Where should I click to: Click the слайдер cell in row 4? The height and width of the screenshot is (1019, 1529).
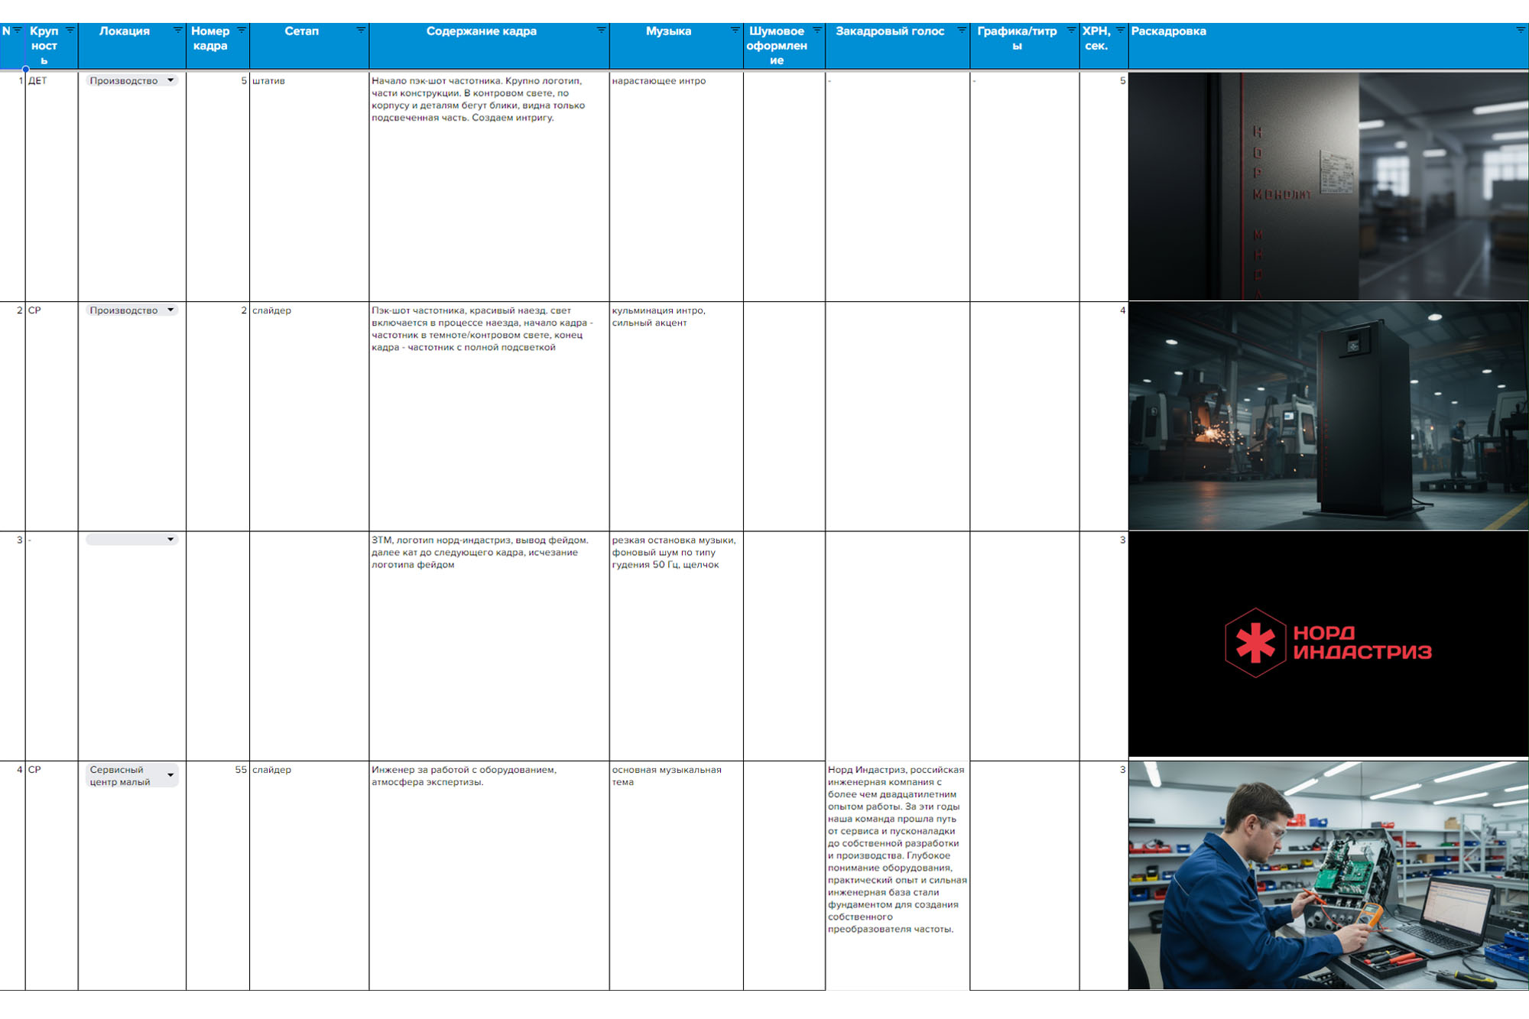pyautogui.click(x=310, y=875)
